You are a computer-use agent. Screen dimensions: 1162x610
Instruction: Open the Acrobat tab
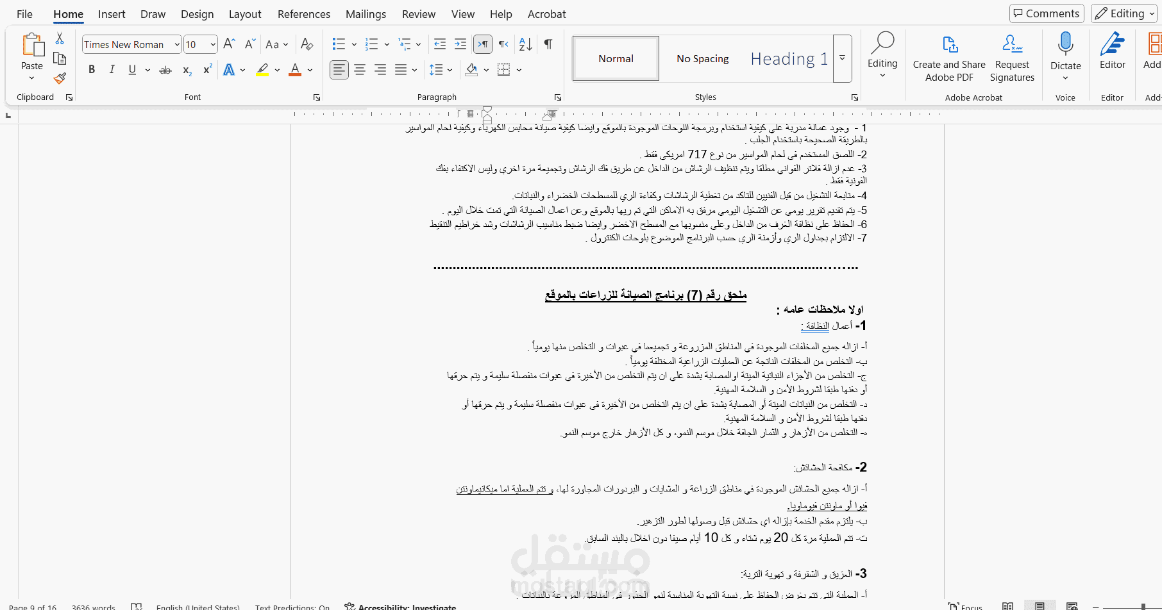point(547,14)
